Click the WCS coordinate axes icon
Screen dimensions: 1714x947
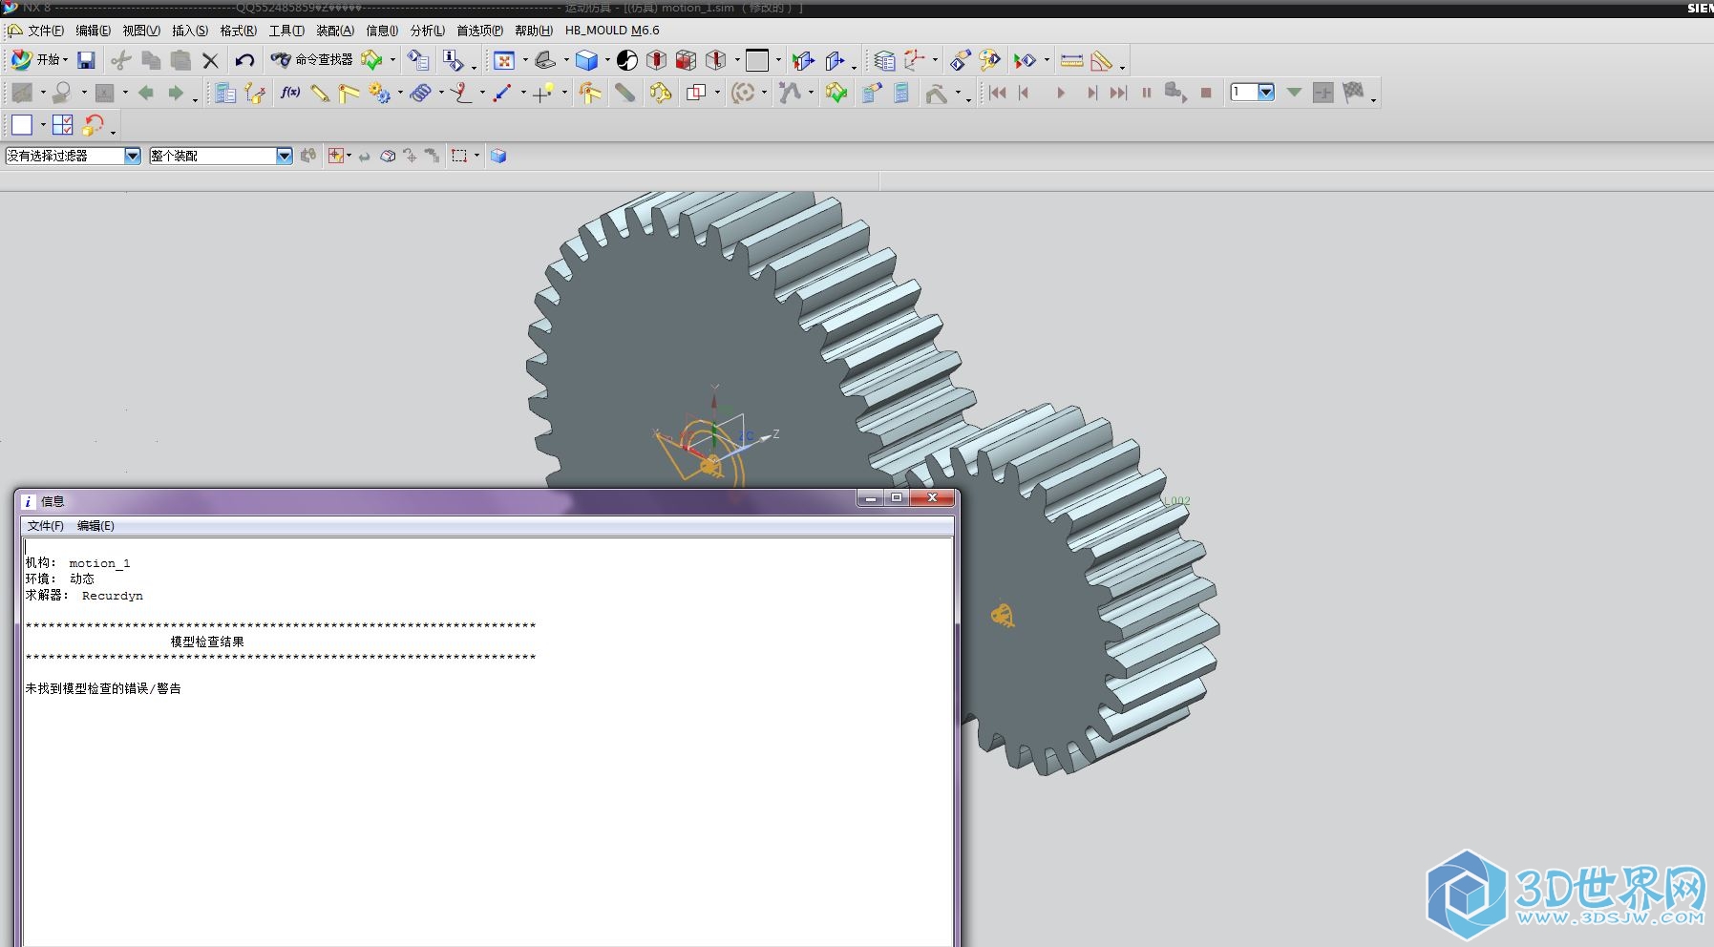[915, 60]
